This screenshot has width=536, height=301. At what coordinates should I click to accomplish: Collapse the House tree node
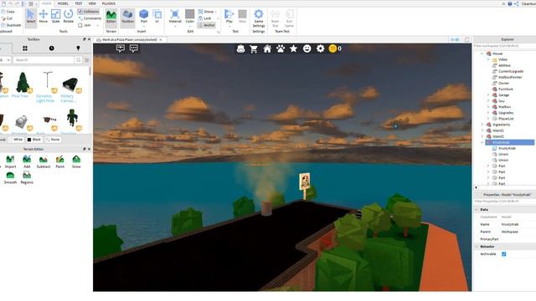[482, 54]
